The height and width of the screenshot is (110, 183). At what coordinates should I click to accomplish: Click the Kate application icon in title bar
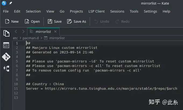4,3
